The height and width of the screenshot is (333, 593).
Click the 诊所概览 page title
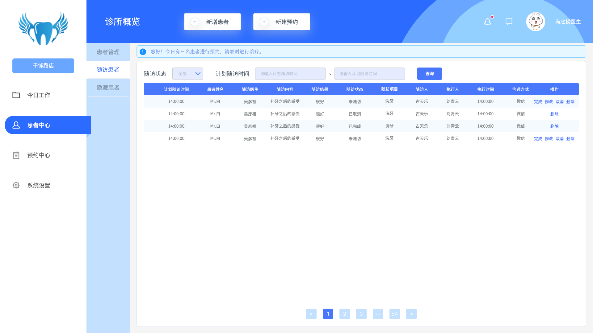[x=123, y=22]
